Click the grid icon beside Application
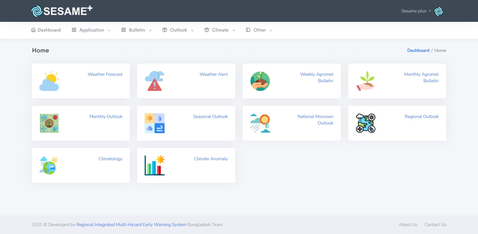 74,30
